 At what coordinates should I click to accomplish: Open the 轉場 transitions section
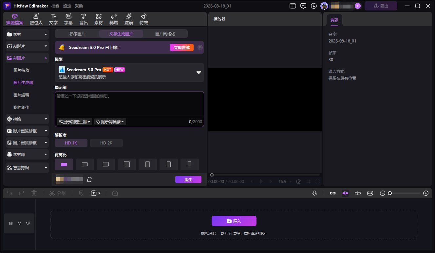click(114, 19)
